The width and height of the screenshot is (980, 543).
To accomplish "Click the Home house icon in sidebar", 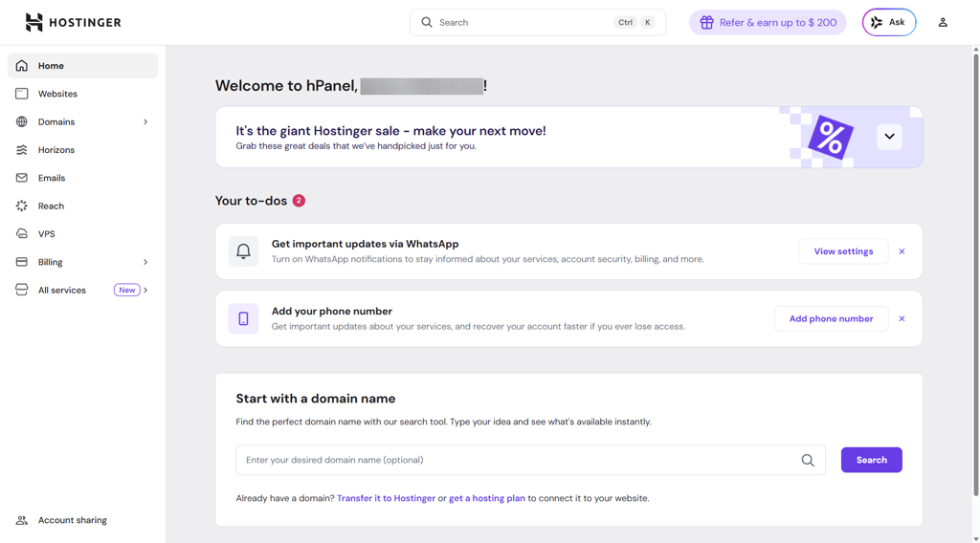I will 22,66.
